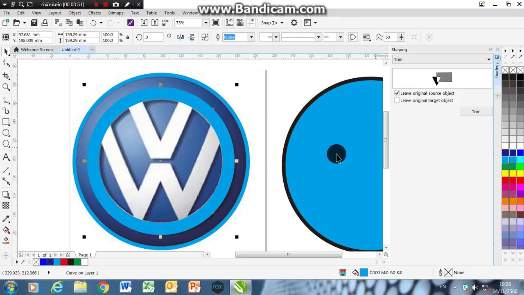
Task: Select the Transparency tool
Action: click(x=6, y=205)
